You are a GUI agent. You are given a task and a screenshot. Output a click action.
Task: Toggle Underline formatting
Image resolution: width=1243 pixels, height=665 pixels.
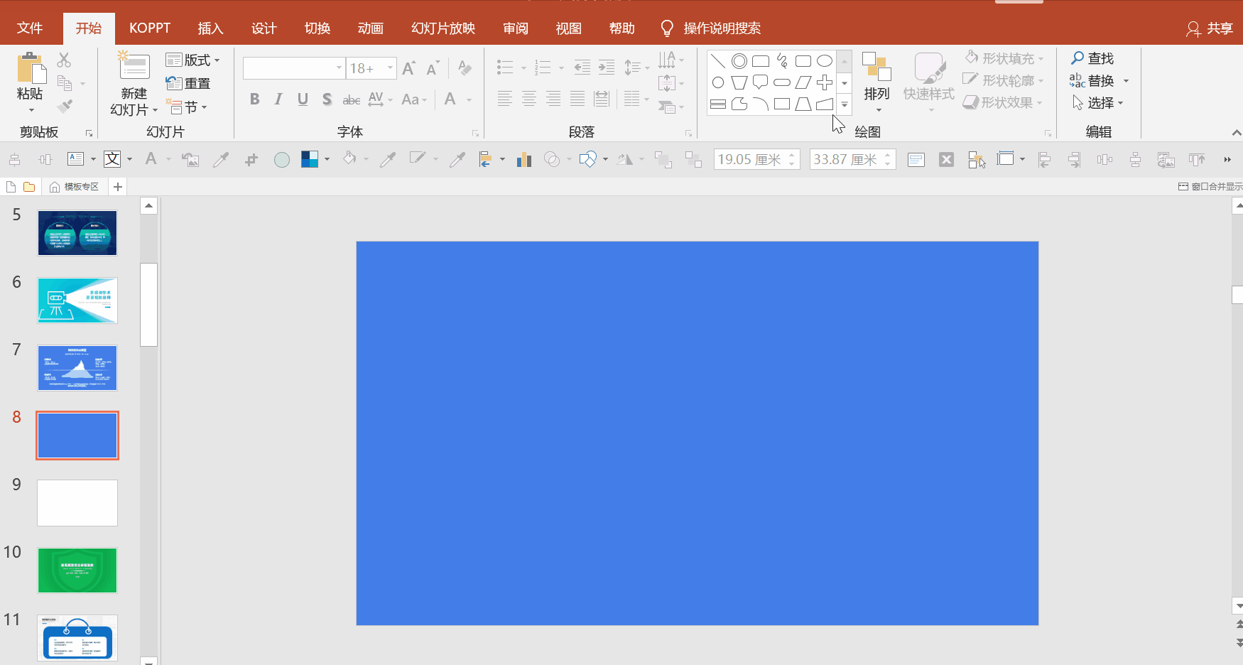[x=303, y=99]
